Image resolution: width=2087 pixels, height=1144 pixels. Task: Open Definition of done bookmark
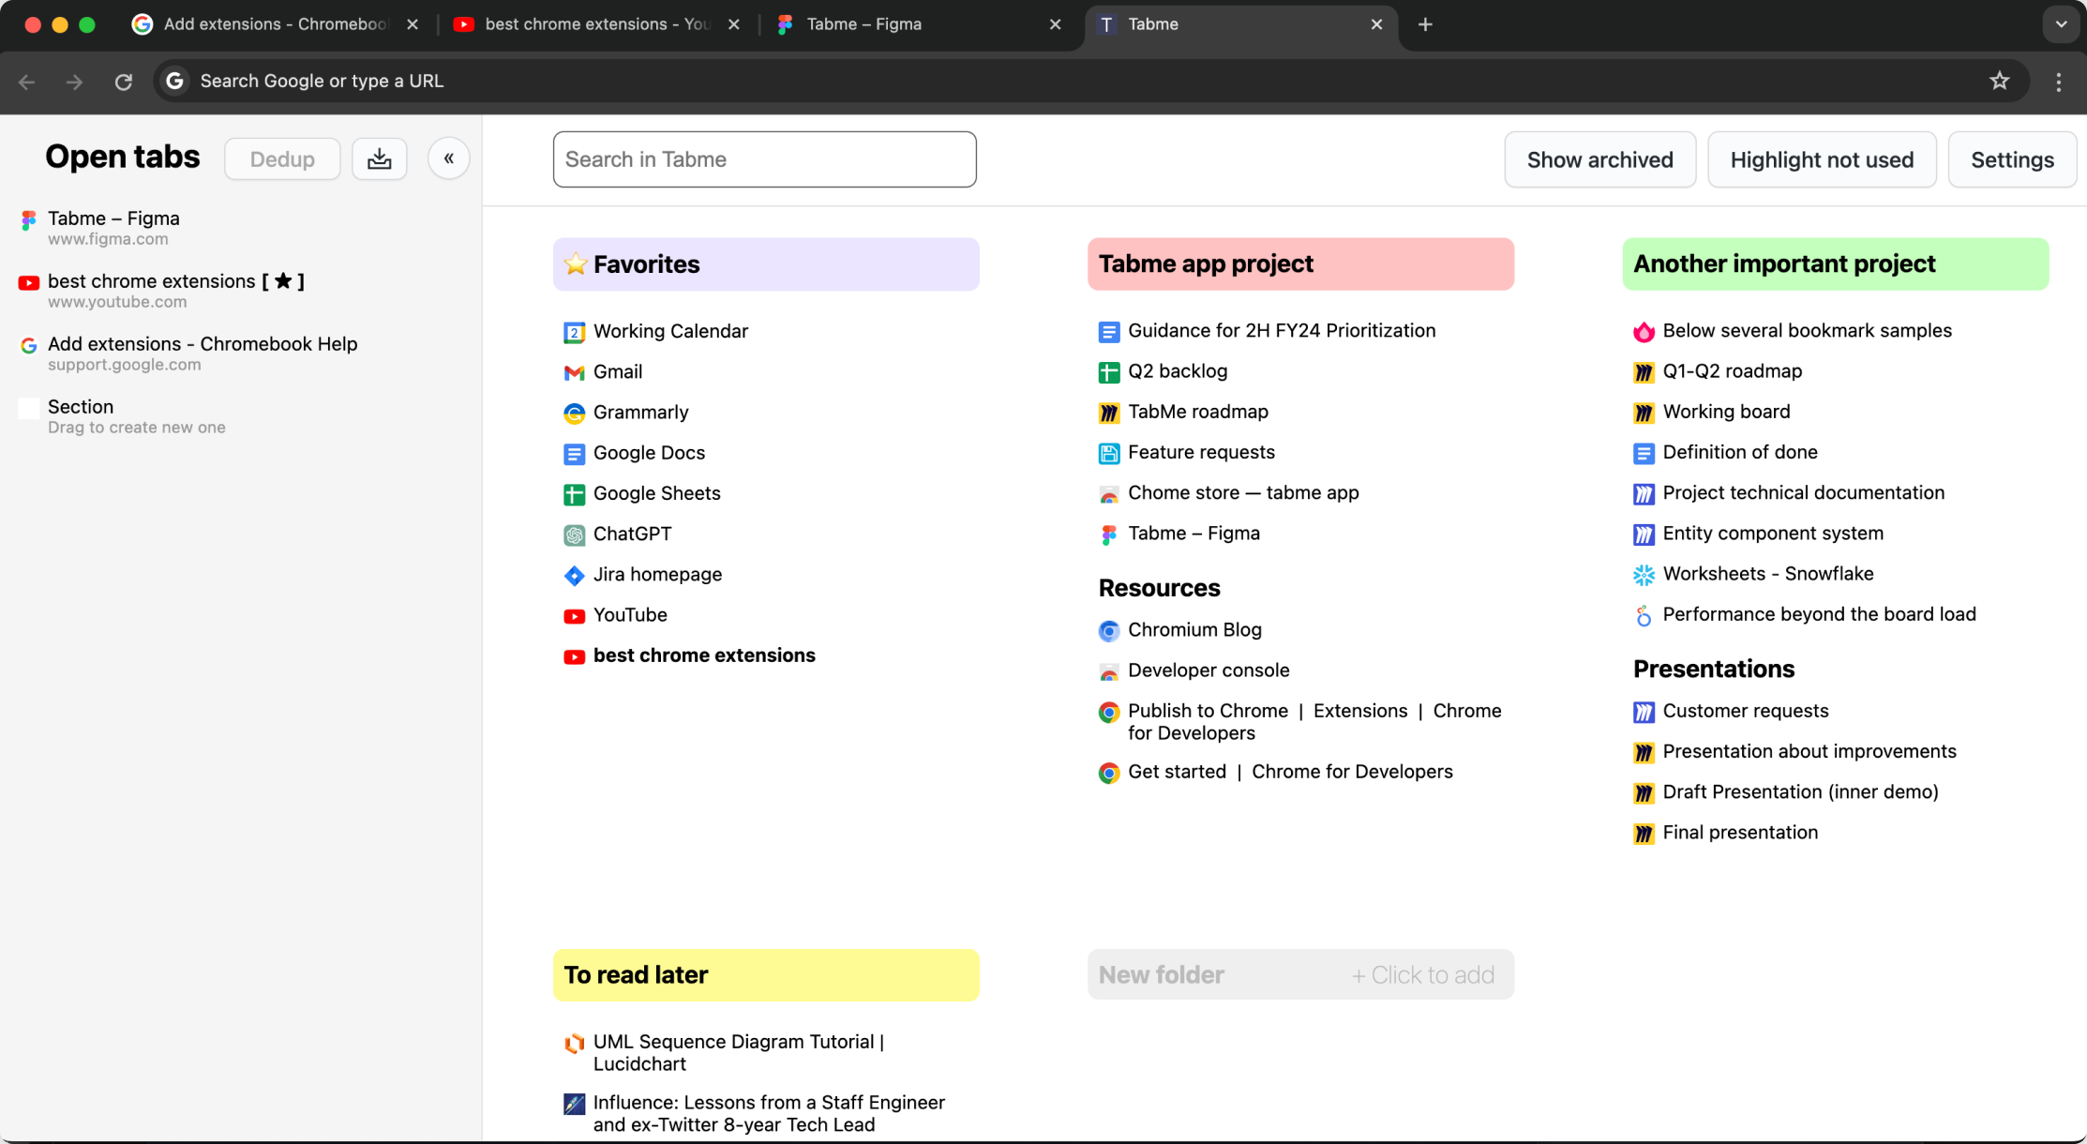point(1740,452)
